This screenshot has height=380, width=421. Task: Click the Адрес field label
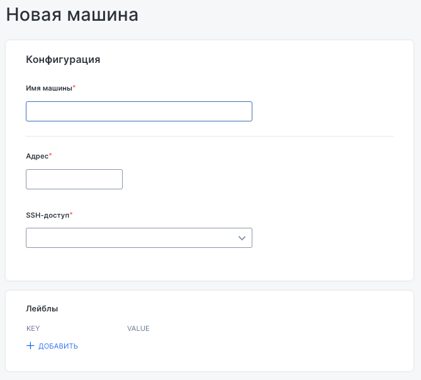37,156
